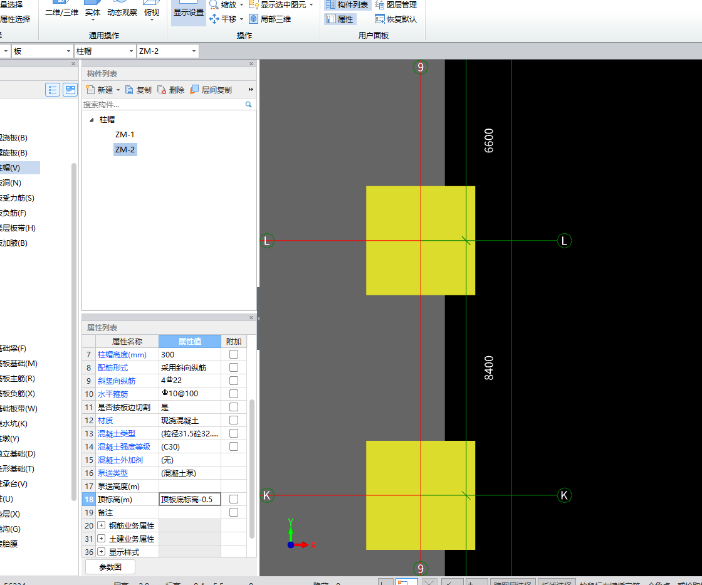Switch navigation panel to list view icon

[x=53, y=90]
